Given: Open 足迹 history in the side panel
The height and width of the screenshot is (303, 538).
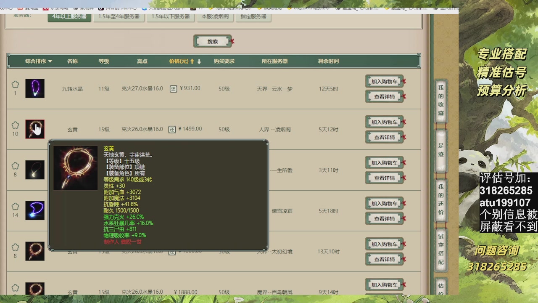Looking at the screenshot, I should click(x=440, y=150).
